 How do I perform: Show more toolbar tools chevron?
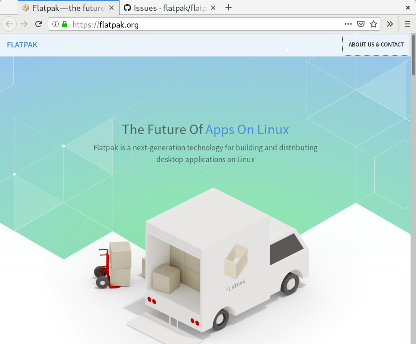(390, 24)
